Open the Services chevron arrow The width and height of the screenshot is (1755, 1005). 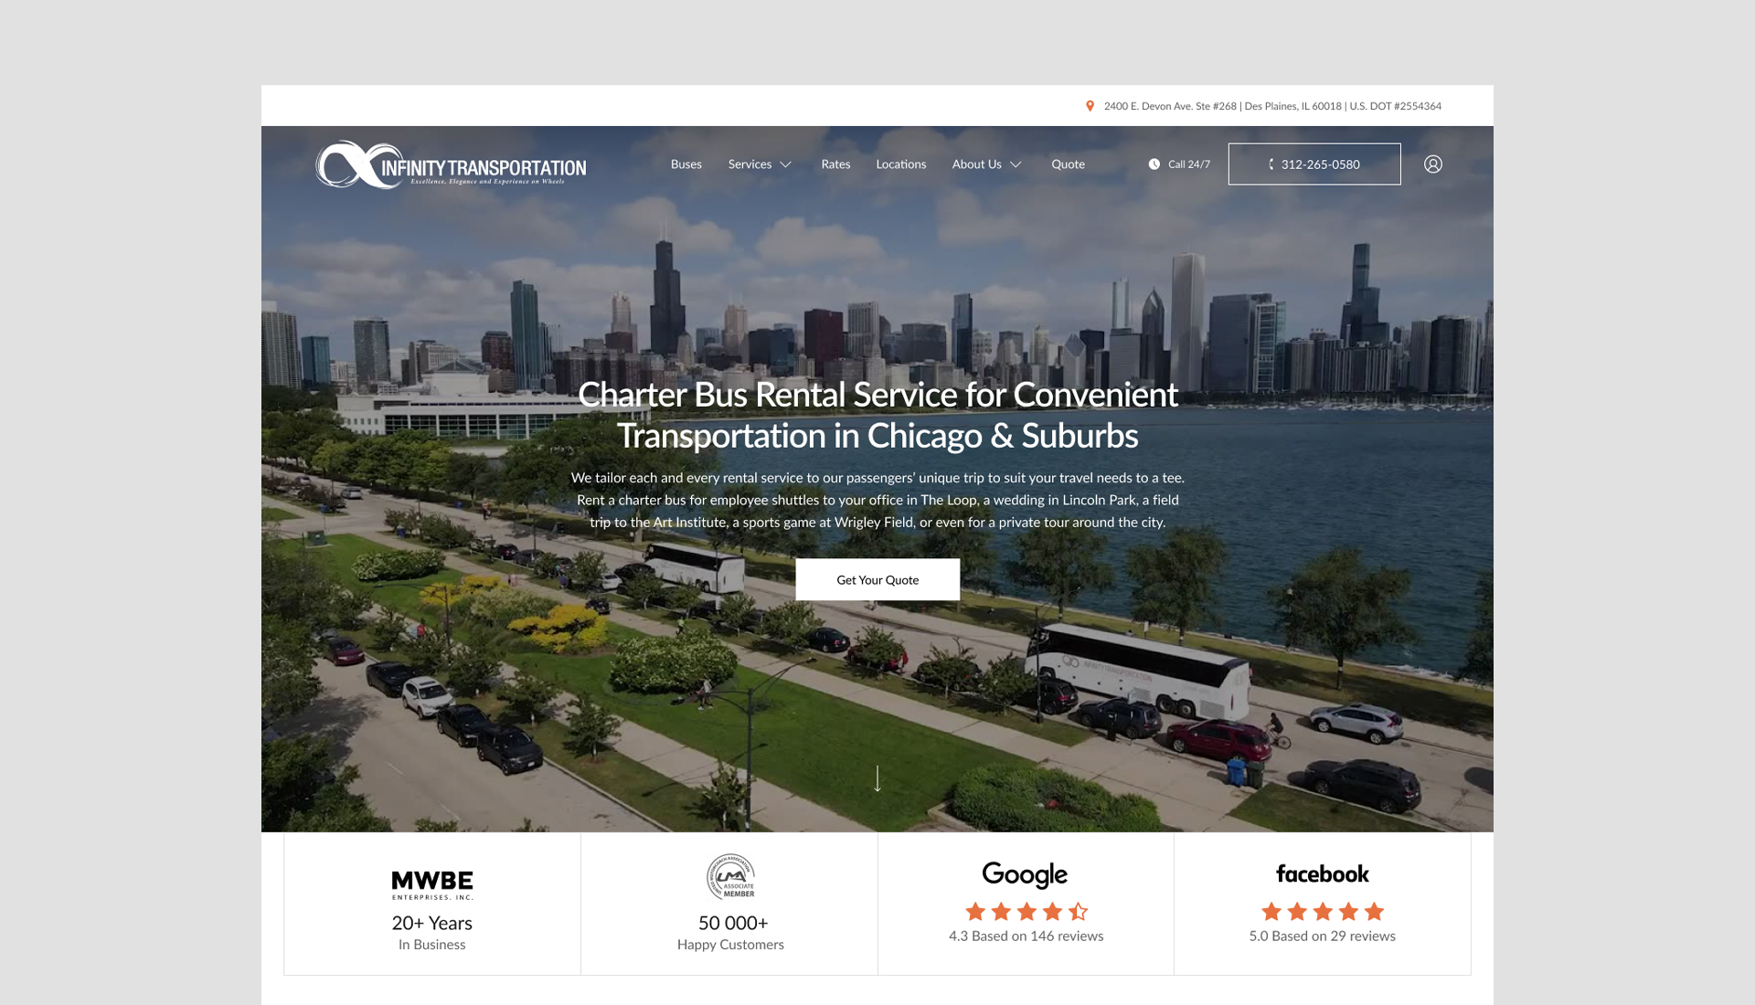point(786,164)
